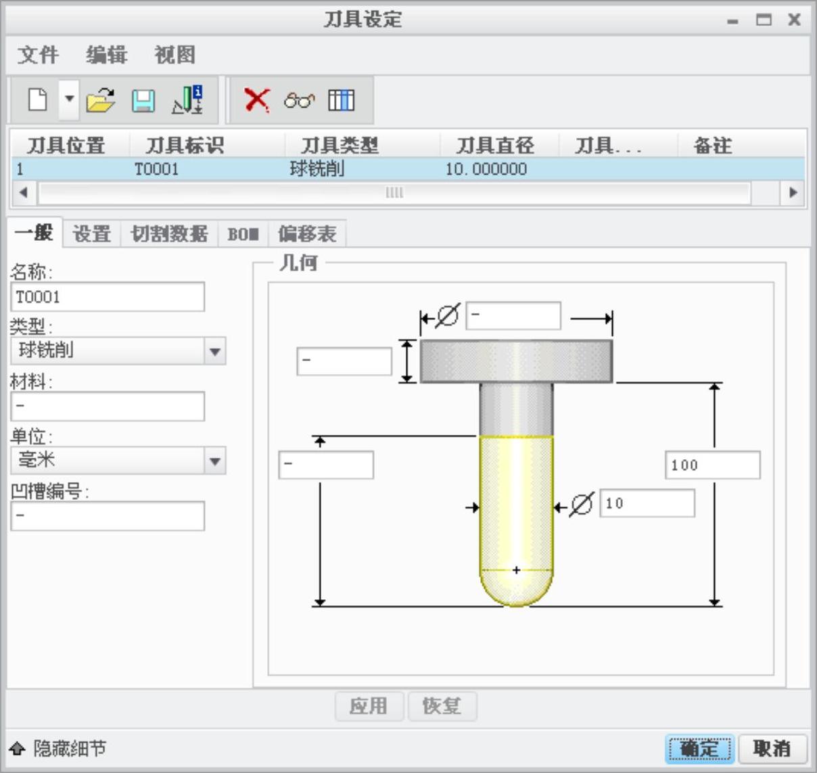817x773 pixels.
Task: Click the cutter diameter field showing 10
Action: tap(647, 503)
